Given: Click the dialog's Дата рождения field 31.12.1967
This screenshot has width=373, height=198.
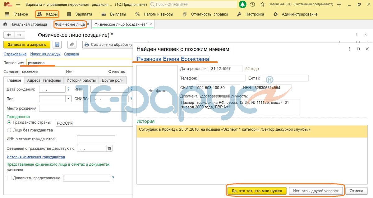Looking at the screenshot, I should coord(226,69).
